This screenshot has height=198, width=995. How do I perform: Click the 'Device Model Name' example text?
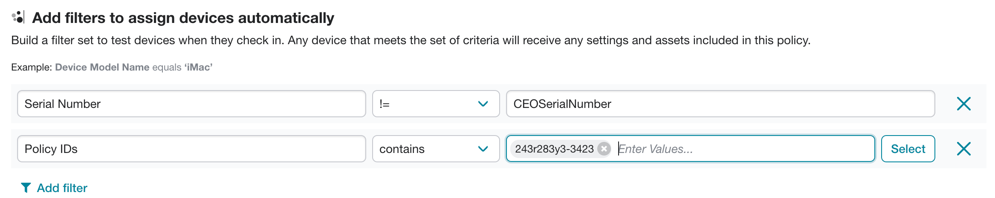[102, 67]
